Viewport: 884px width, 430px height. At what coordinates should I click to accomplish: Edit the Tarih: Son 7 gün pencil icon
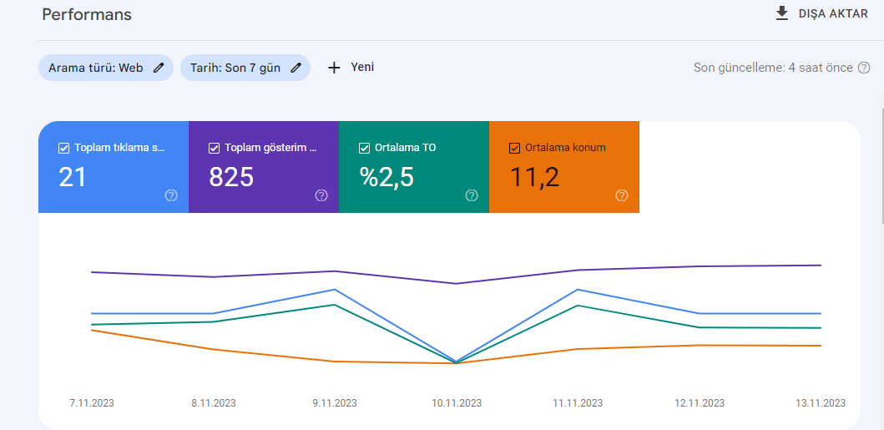point(296,68)
